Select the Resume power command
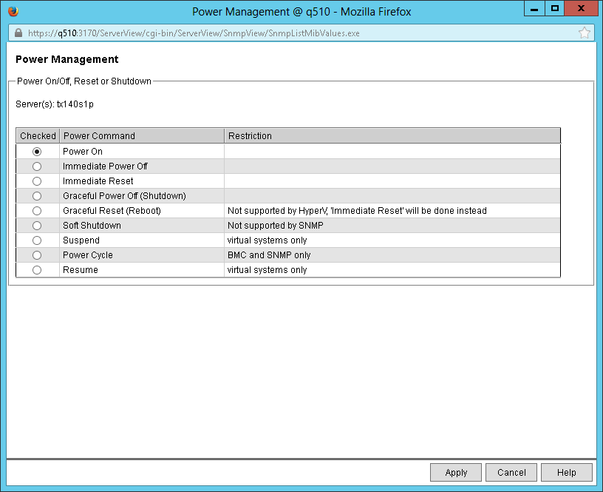The width and height of the screenshot is (603, 492). point(37,269)
